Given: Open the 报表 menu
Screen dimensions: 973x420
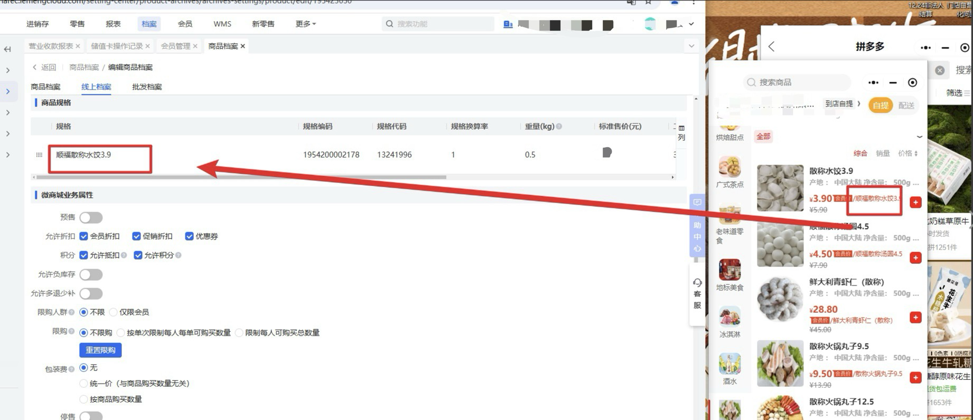Looking at the screenshot, I should [x=113, y=24].
